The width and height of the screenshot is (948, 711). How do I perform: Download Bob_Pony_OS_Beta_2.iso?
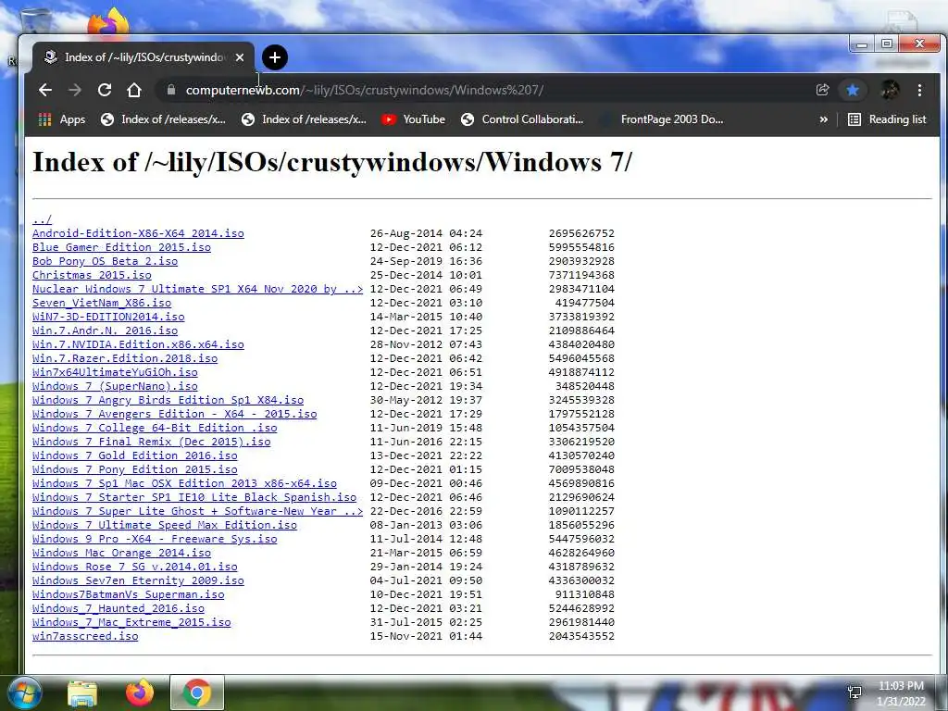106,261
